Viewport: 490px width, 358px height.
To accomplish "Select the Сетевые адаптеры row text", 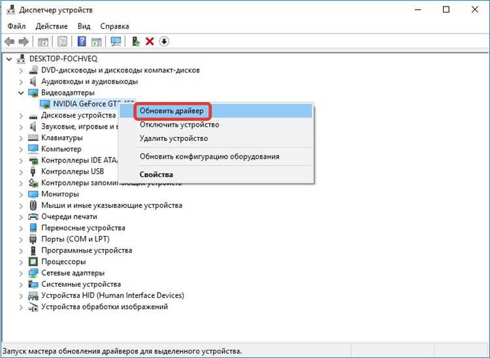I will point(73,272).
